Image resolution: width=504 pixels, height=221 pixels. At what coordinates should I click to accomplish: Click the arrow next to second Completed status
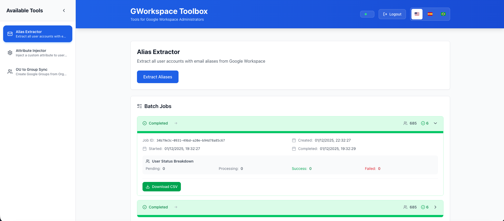[176, 207]
